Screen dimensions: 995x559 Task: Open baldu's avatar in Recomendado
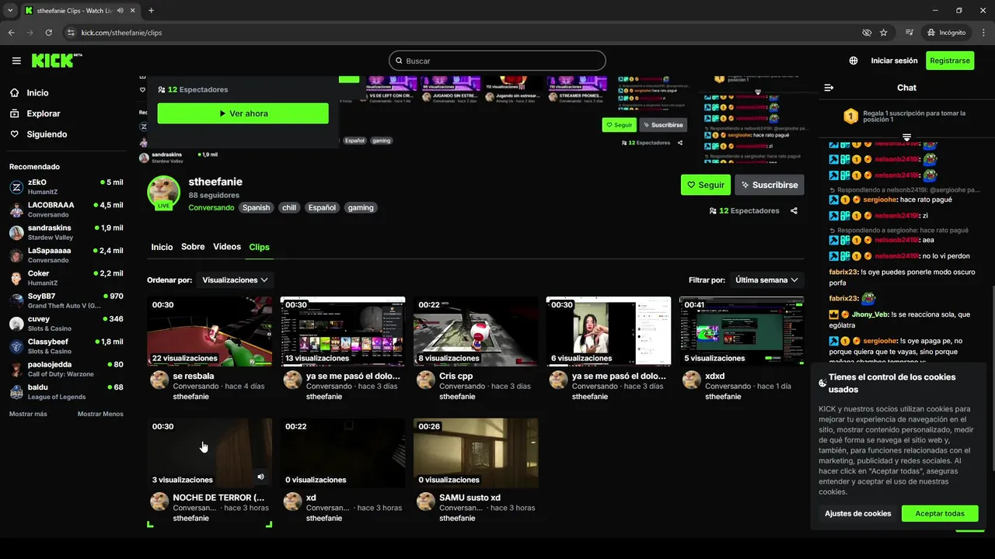coord(16,392)
